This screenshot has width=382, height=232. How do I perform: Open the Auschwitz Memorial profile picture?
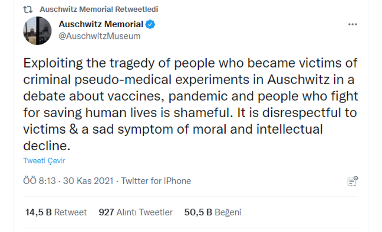(37, 31)
